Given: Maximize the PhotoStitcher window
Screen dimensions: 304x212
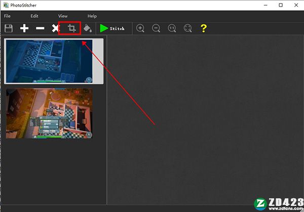Looking at the screenshot, I should click(281, 5).
